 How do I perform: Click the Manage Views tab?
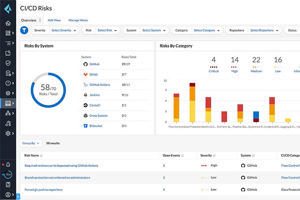click(78, 20)
